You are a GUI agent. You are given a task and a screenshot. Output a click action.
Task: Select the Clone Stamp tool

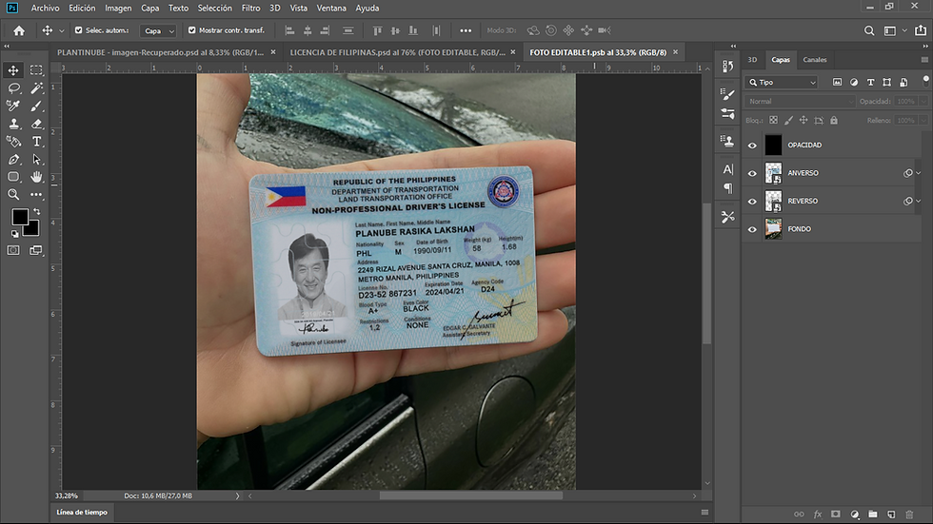[x=13, y=124]
